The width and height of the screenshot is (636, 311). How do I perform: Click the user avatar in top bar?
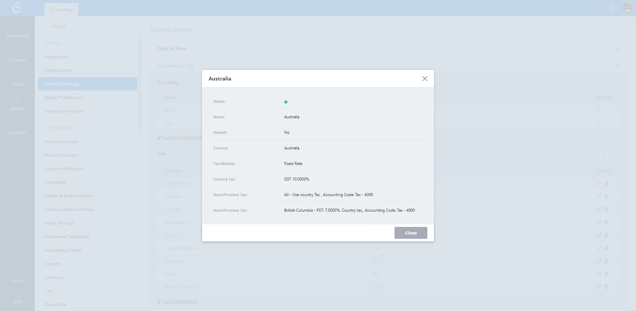(627, 8)
